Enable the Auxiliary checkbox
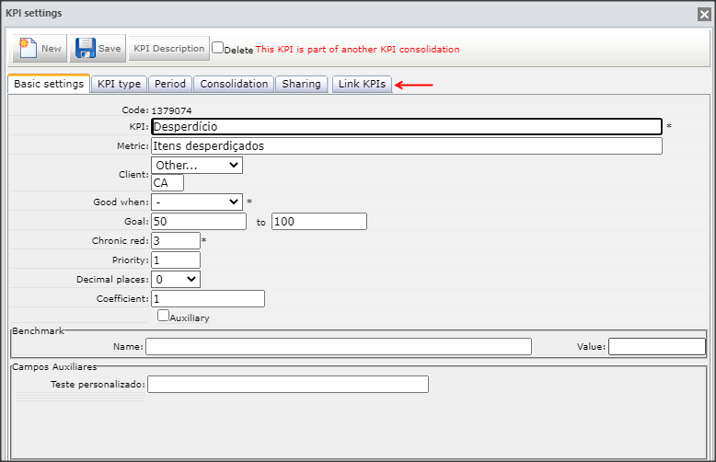 pyautogui.click(x=163, y=315)
